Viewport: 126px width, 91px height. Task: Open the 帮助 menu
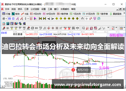(73, 9)
